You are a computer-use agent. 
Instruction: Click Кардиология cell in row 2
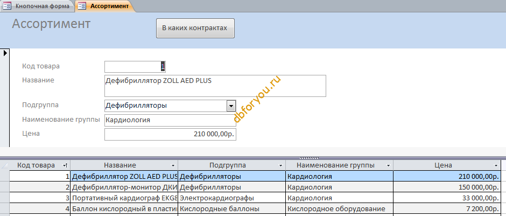tap(340, 187)
